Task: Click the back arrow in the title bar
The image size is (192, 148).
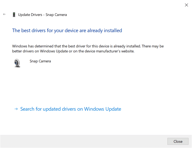Action: click(4, 14)
